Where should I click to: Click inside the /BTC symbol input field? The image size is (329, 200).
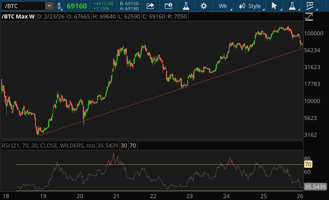pos(23,6)
